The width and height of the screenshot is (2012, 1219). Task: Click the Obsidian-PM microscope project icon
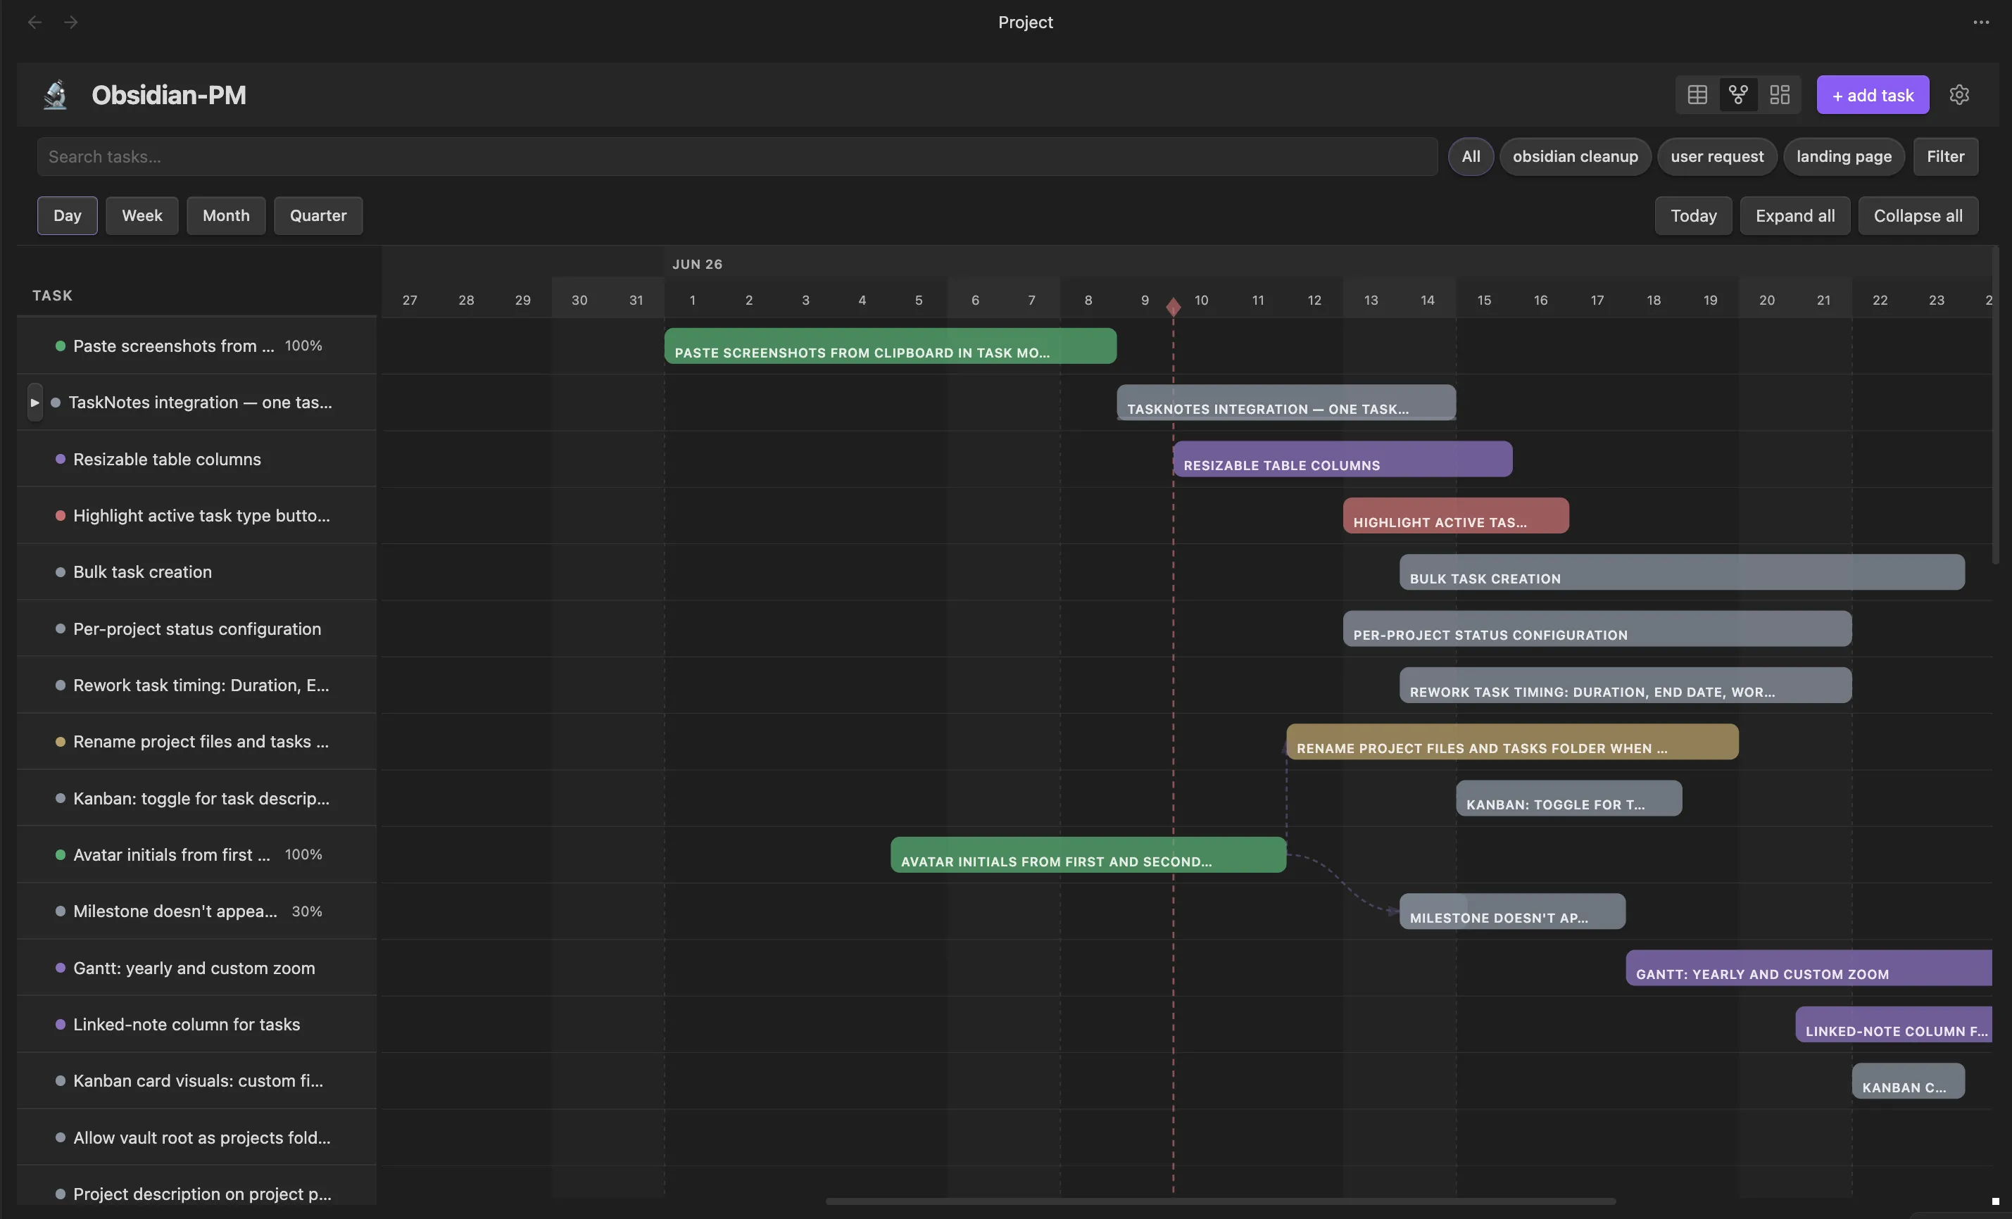pyautogui.click(x=56, y=95)
